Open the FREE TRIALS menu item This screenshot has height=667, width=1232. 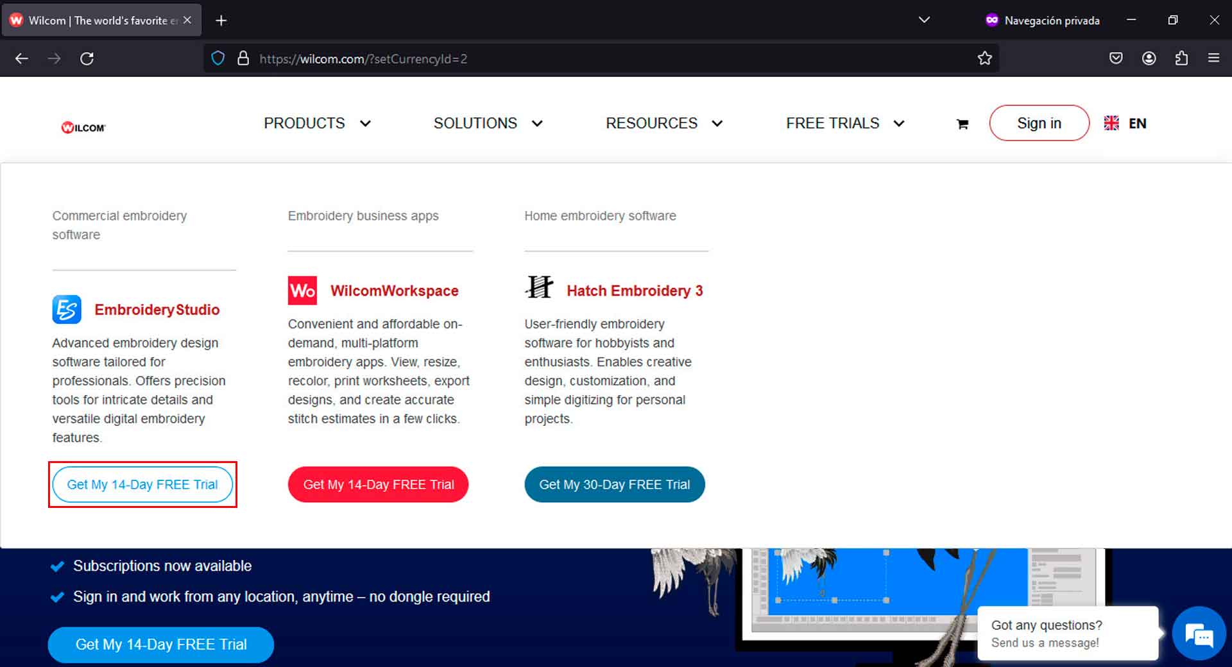click(x=833, y=123)
